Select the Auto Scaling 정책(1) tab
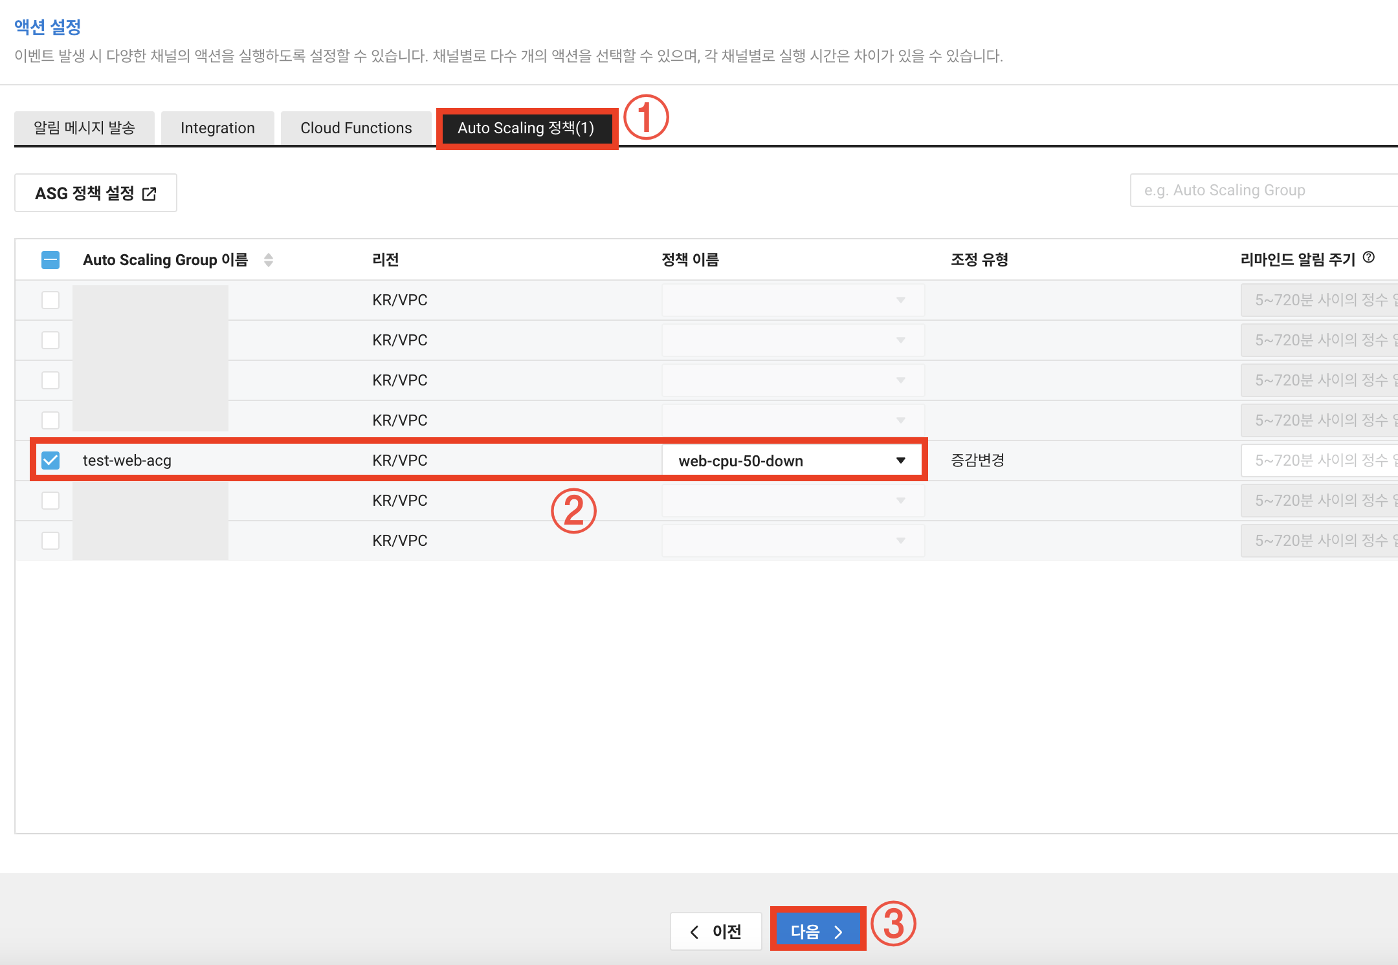The image size is (1398, 965). 526,128
